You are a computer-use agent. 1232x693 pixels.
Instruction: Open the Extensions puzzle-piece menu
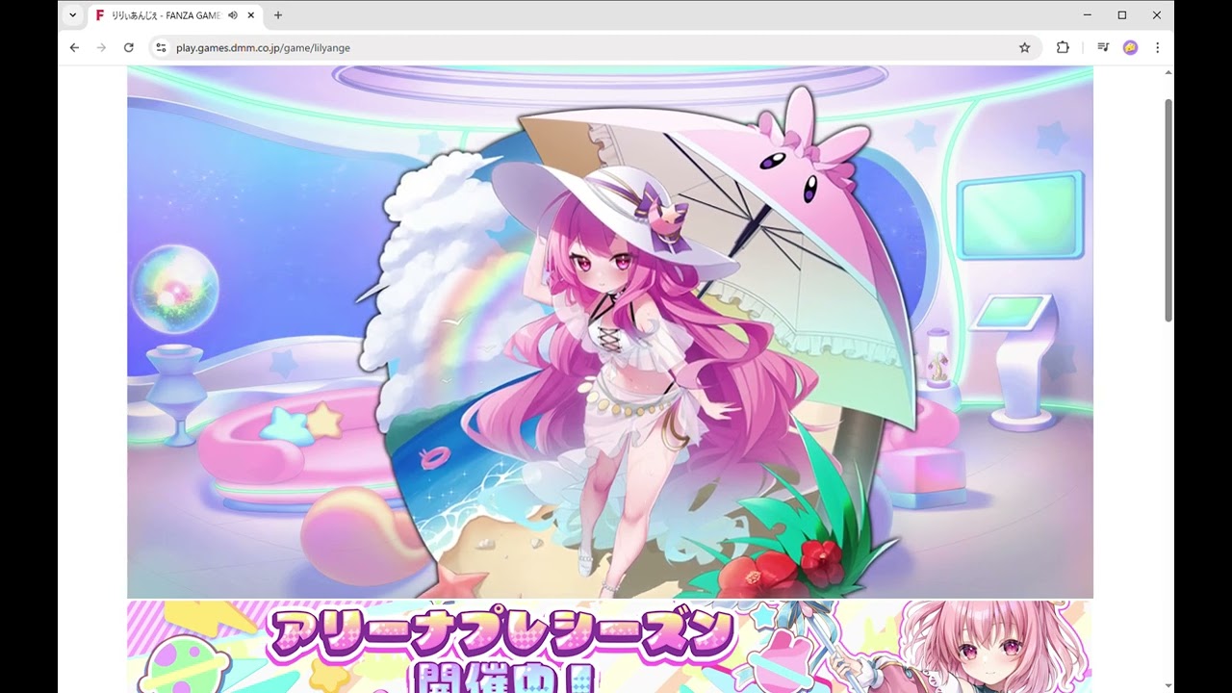click(x=1063, y=47)
